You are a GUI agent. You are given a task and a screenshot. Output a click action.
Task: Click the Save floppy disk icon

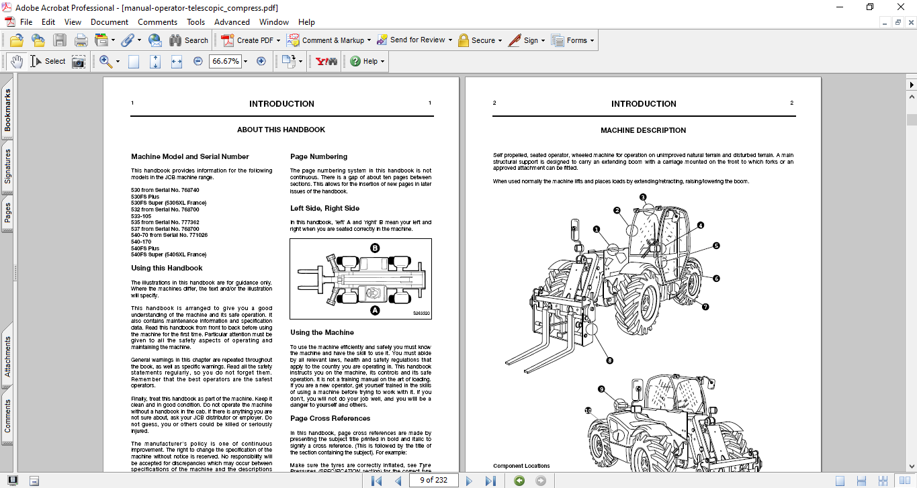(60, 40)
